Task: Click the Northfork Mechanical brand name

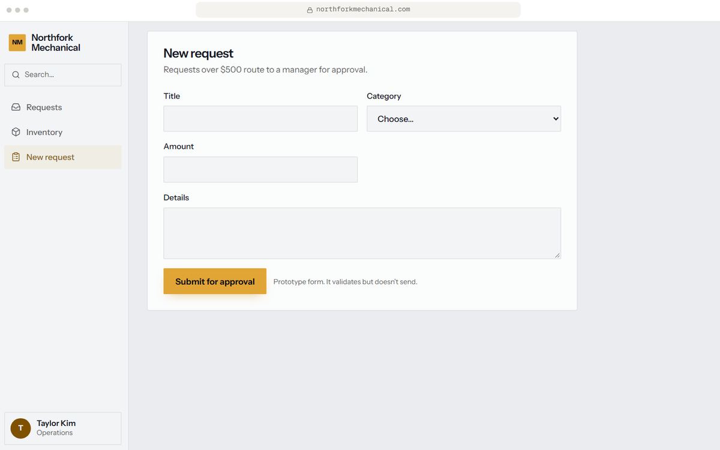Action: (56, 43)
